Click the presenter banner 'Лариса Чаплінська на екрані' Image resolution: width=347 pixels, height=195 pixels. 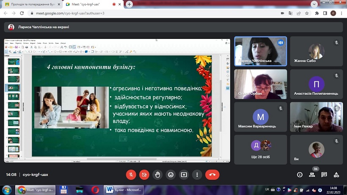click(x=173, y=27)
